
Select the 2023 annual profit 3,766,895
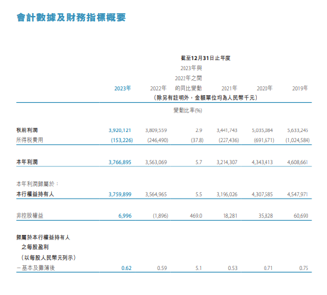(120, 162)
